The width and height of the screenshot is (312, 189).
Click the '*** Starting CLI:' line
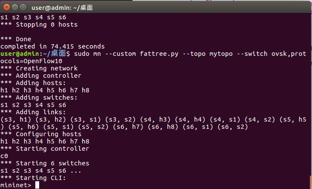pos(34,178)
